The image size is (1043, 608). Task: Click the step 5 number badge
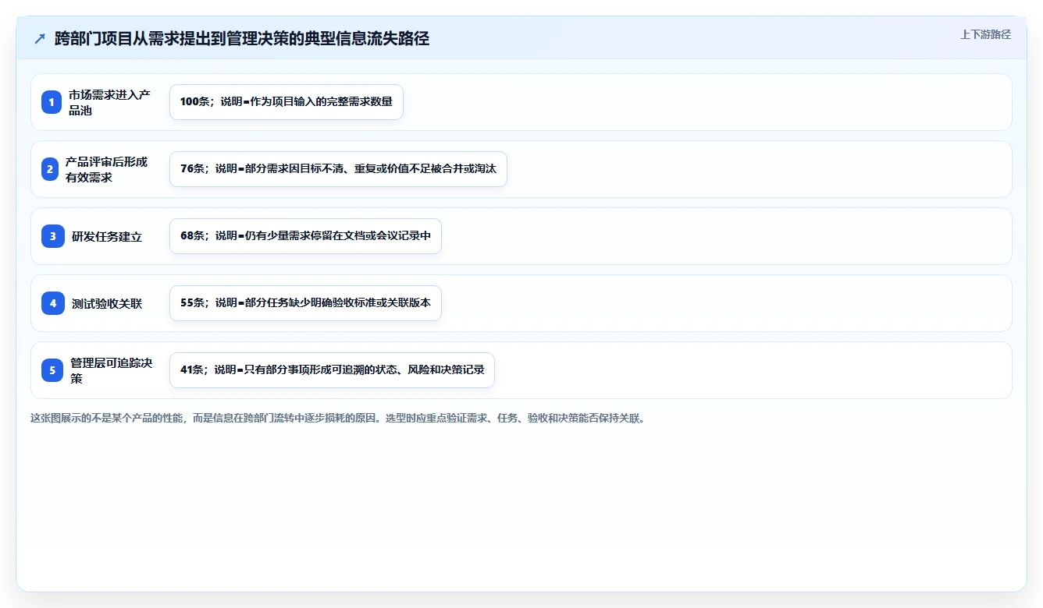[x=52, y=370]
